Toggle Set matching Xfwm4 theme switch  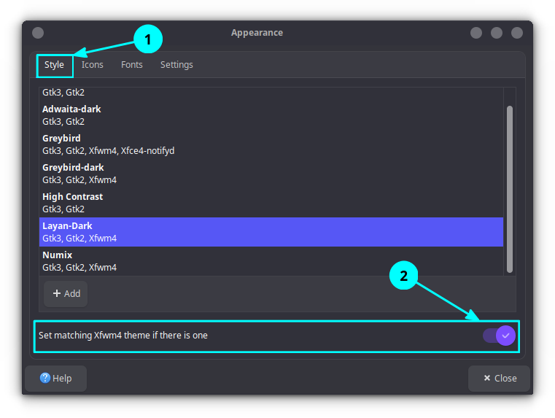point(499,336)
